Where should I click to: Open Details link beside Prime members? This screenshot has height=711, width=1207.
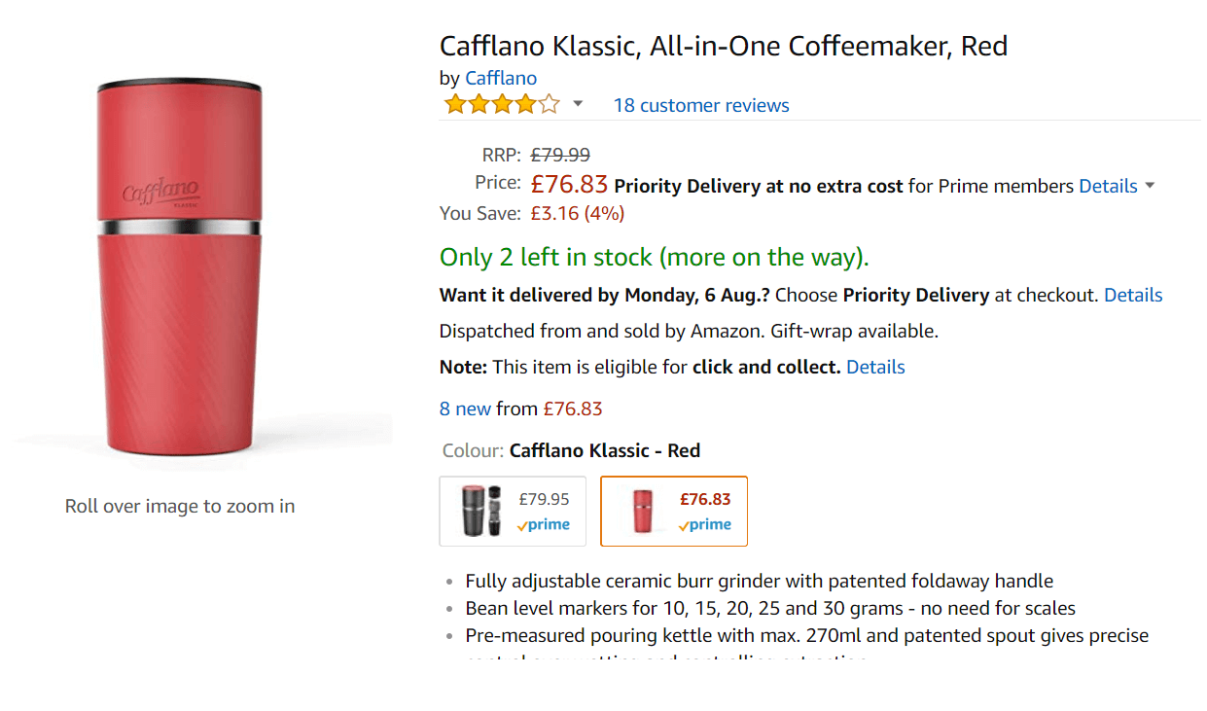point(1108,186)
